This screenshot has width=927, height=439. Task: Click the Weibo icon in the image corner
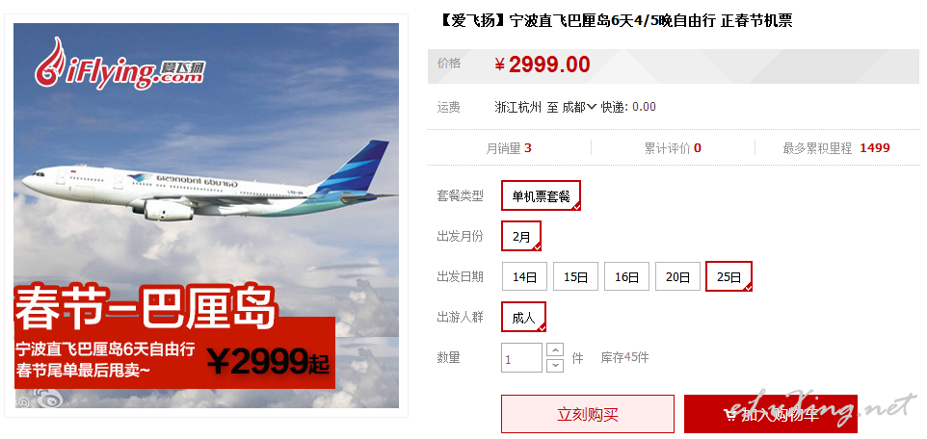(x=49, y=400)
